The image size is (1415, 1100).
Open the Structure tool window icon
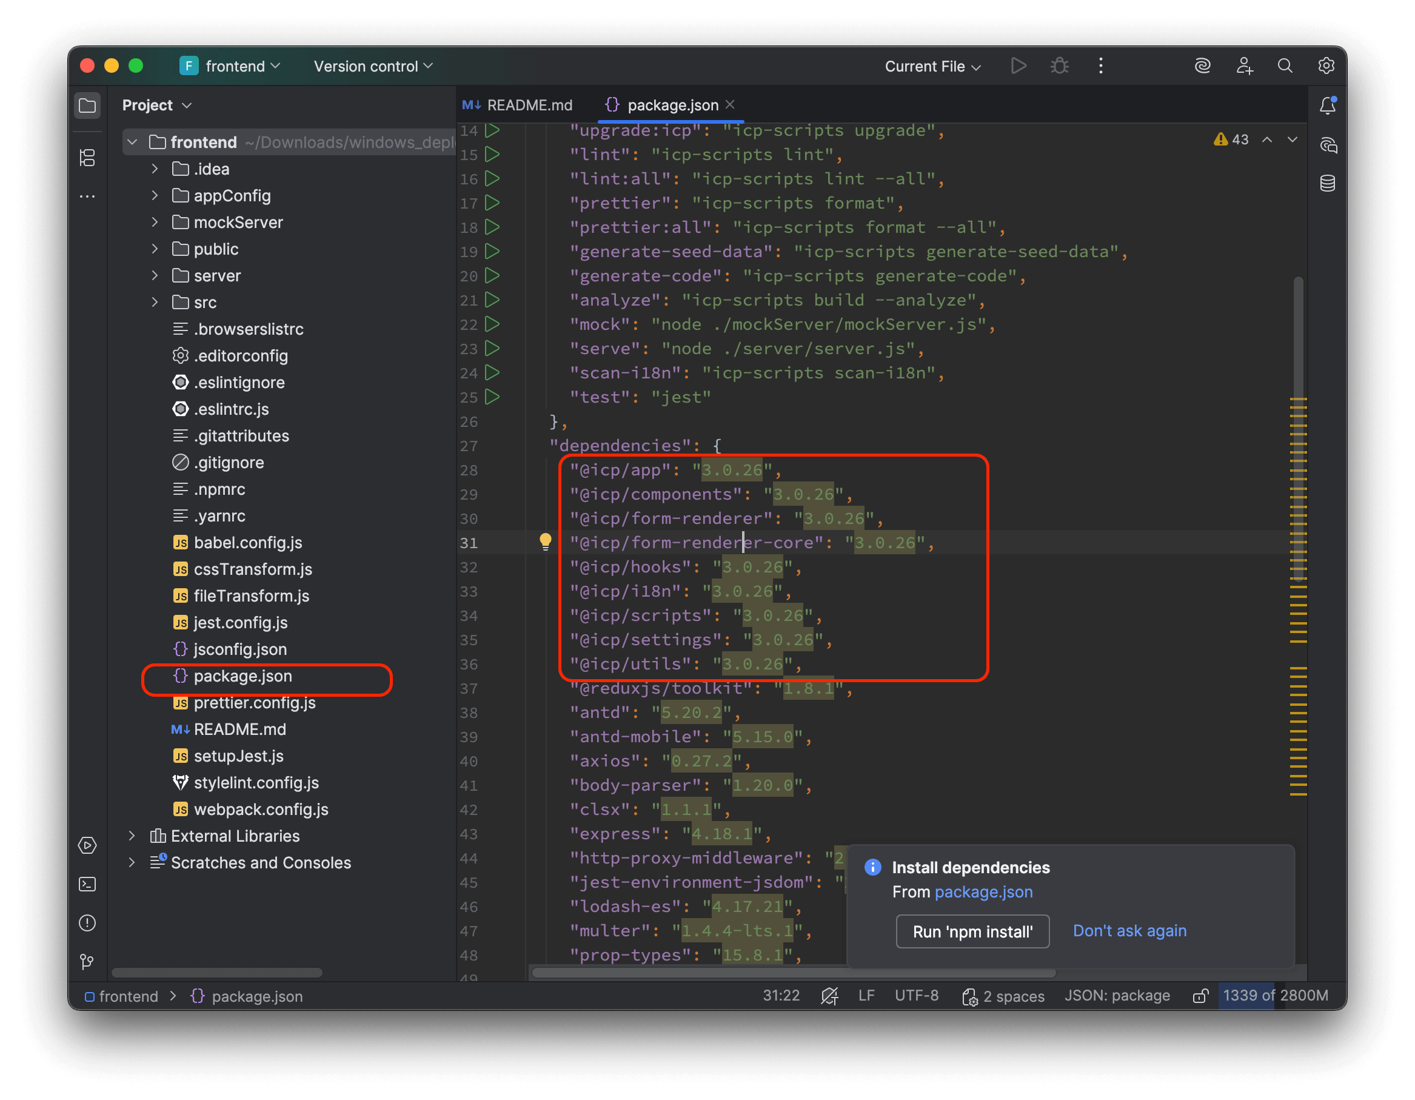coord(87,158)
